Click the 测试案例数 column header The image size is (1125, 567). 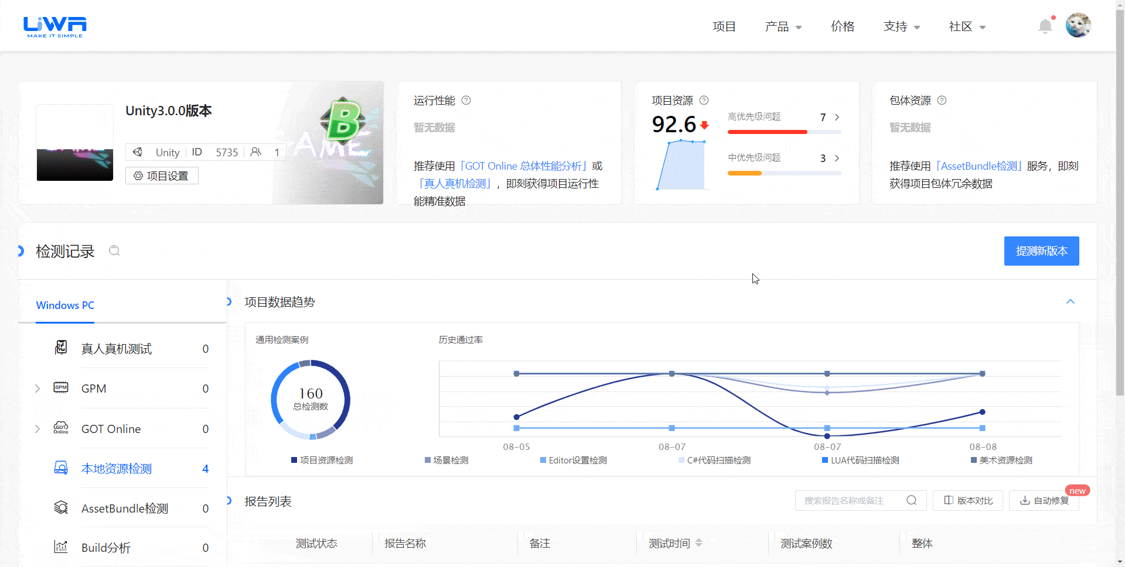(806, 543)
